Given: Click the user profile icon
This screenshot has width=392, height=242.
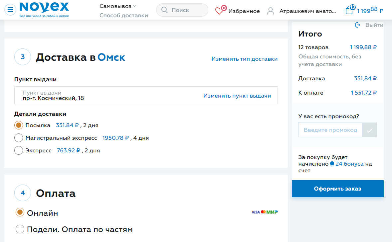Looking at the screenshot, I should click(x=271, y=11).
